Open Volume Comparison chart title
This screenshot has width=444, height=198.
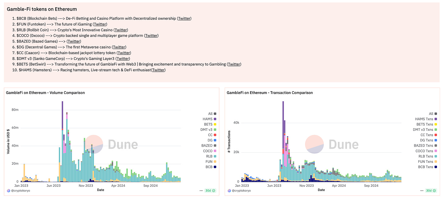(45, 92)
